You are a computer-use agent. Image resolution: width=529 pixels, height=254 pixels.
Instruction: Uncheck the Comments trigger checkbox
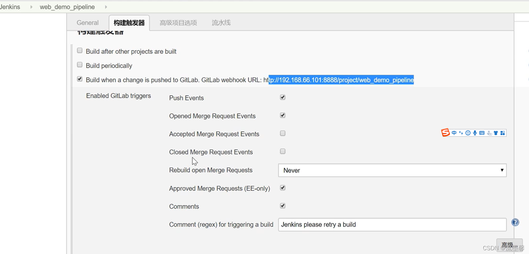click(283, 206)
